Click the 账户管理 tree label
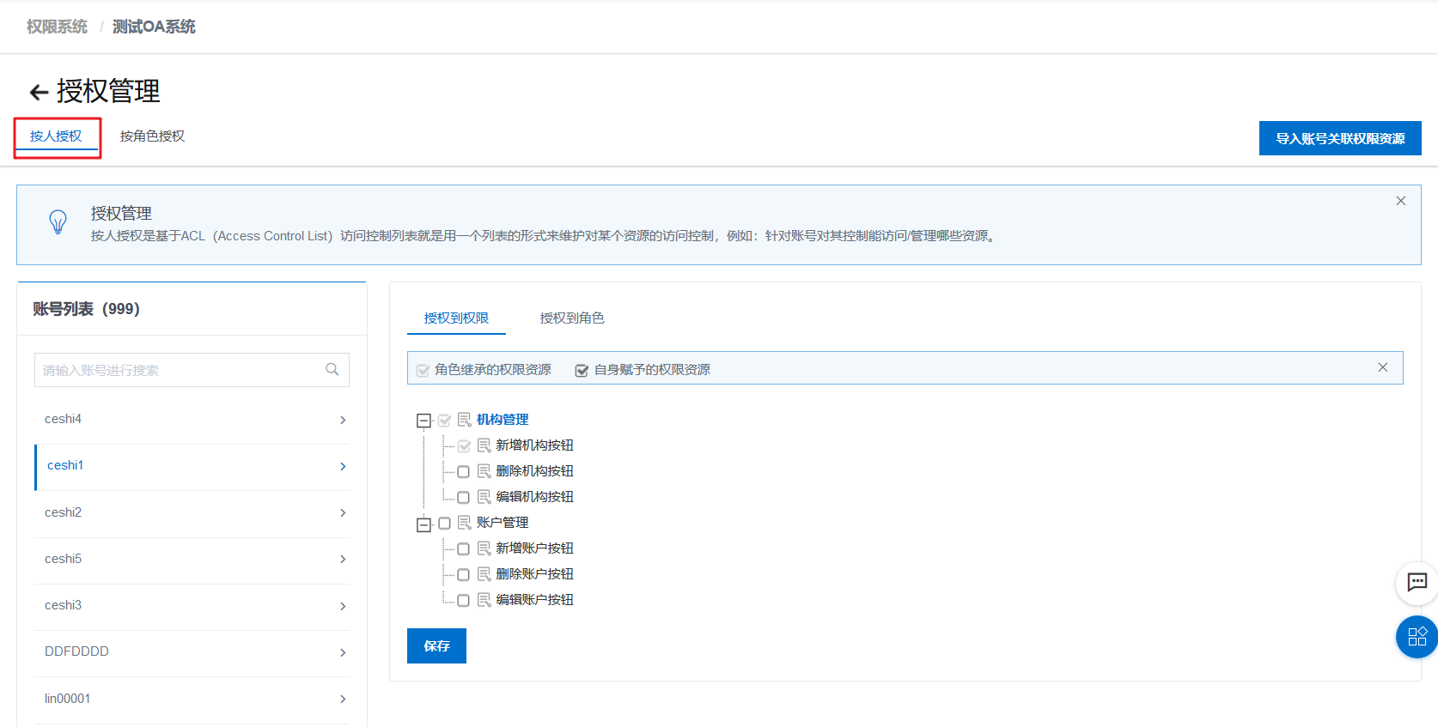1438x727 pixels. (x=503, y=523)
